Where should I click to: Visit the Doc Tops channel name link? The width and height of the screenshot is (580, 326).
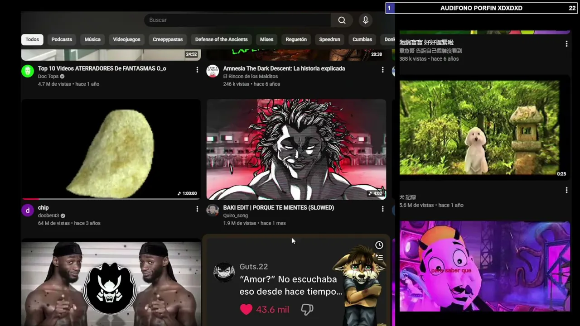click(x=48, y=77)
